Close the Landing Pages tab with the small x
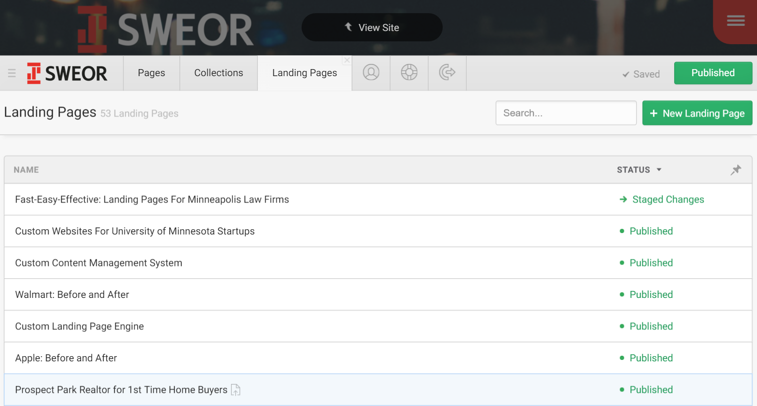The height and width of the screenshot is (406, 757). pyautogui.click(x=347, y=60)
